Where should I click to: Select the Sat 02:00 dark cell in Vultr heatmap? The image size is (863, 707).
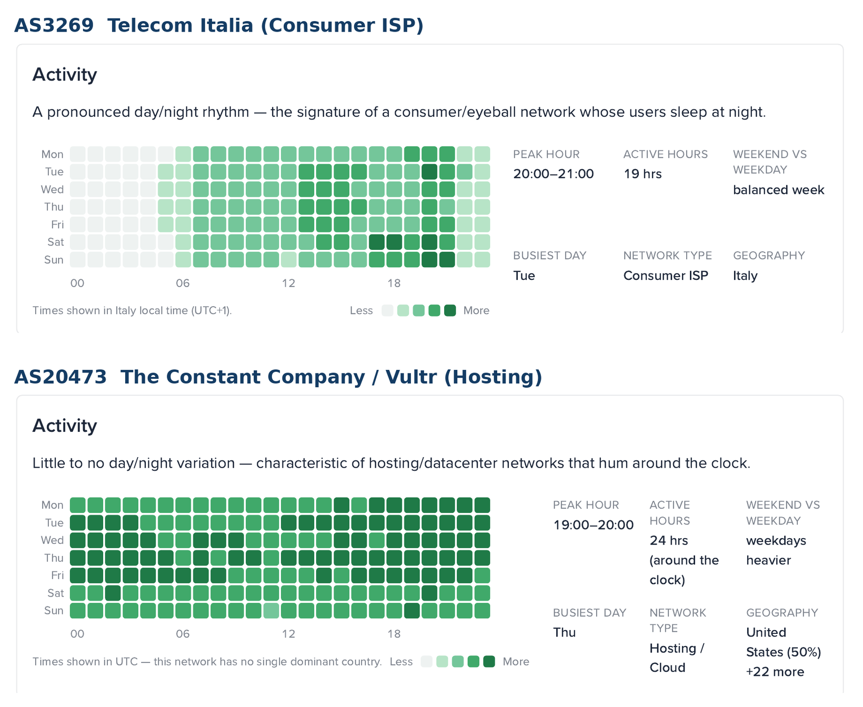pos(113,593)
